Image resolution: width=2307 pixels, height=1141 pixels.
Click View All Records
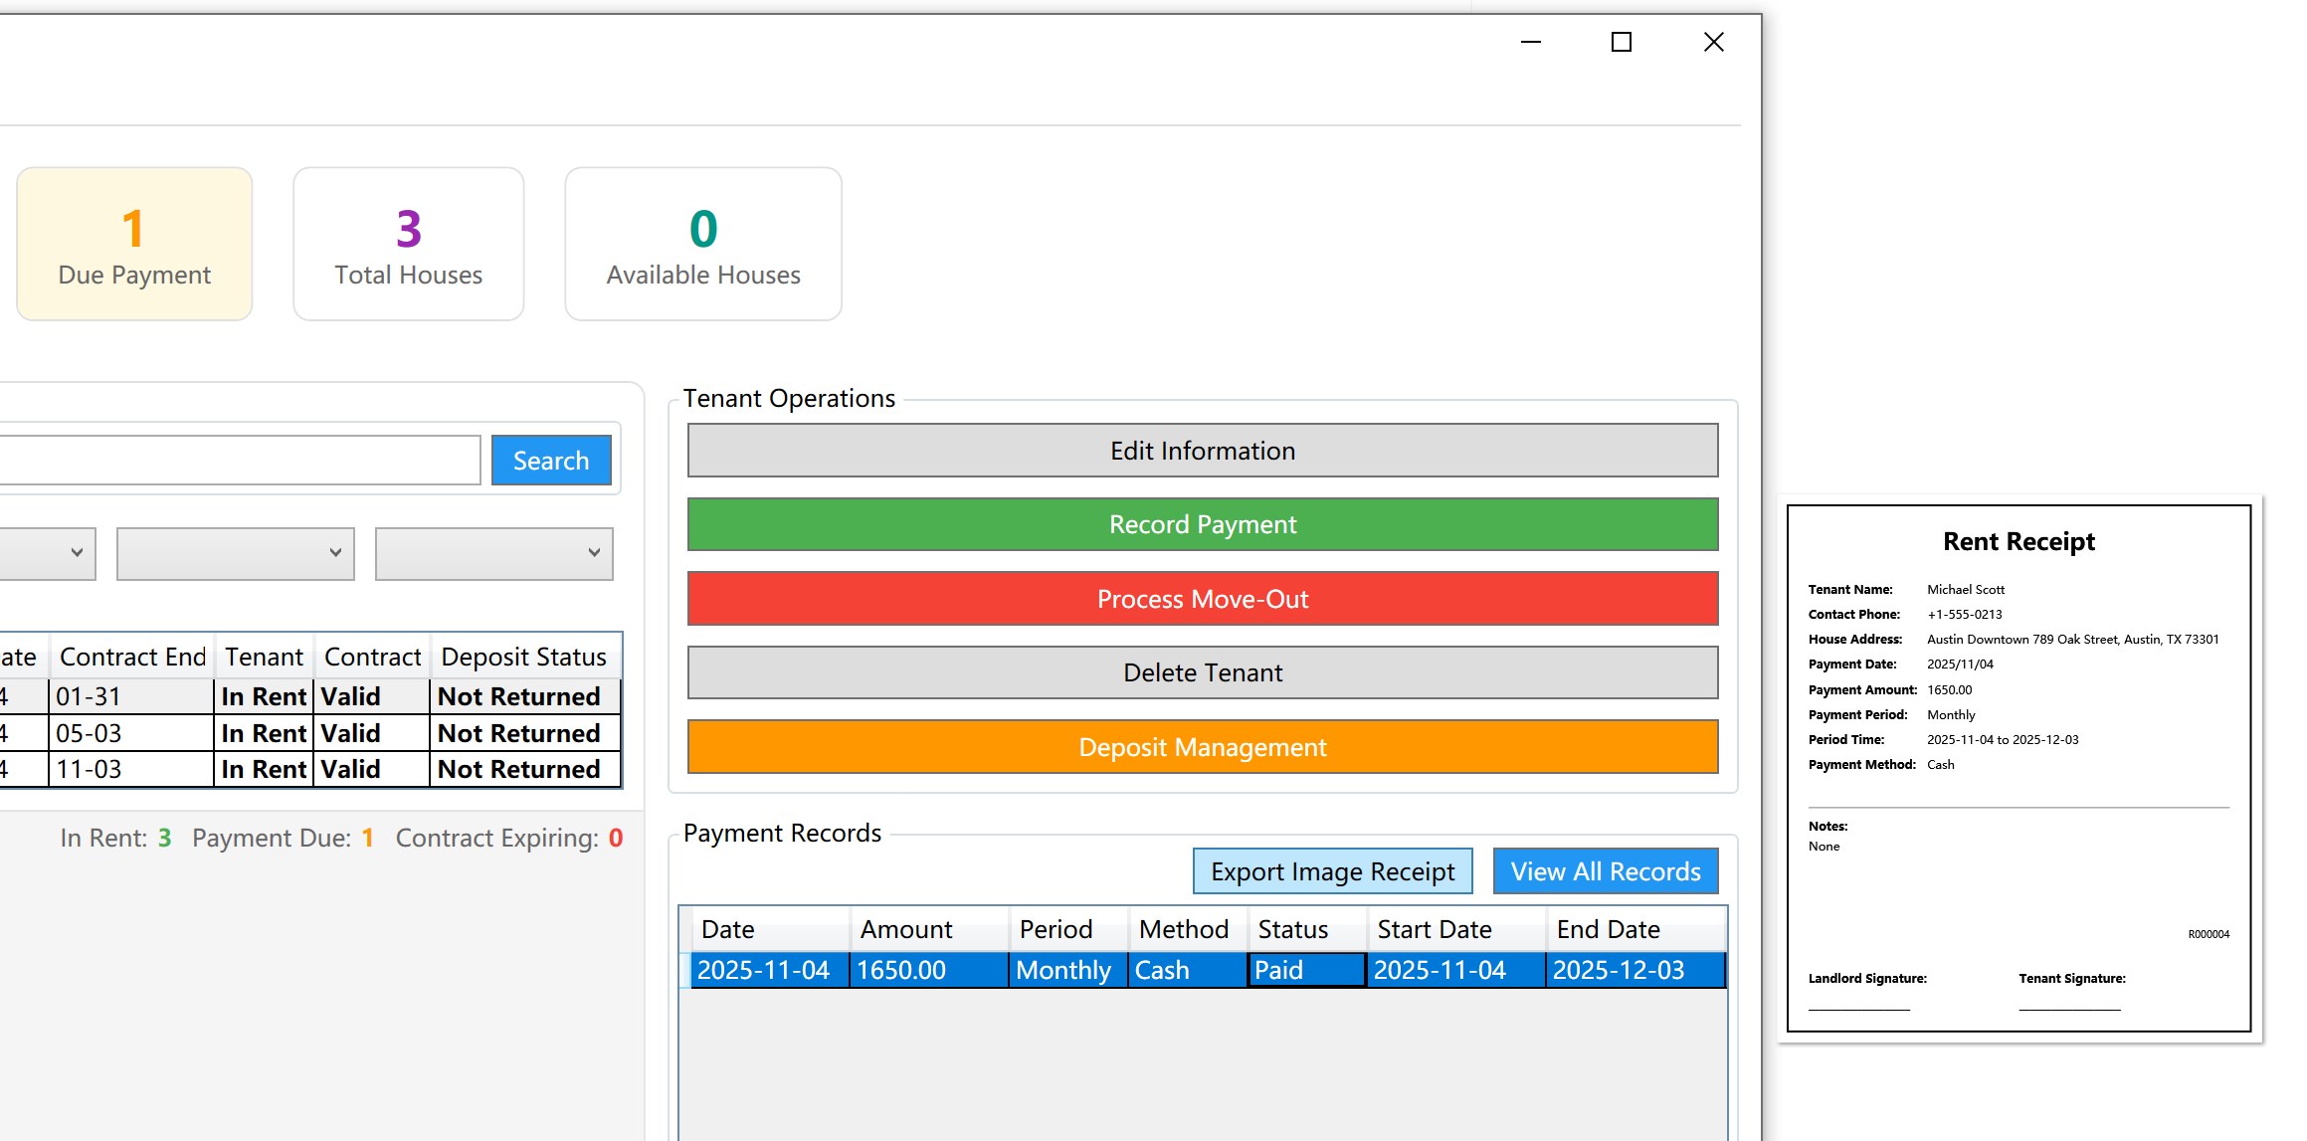[1605, 870]
